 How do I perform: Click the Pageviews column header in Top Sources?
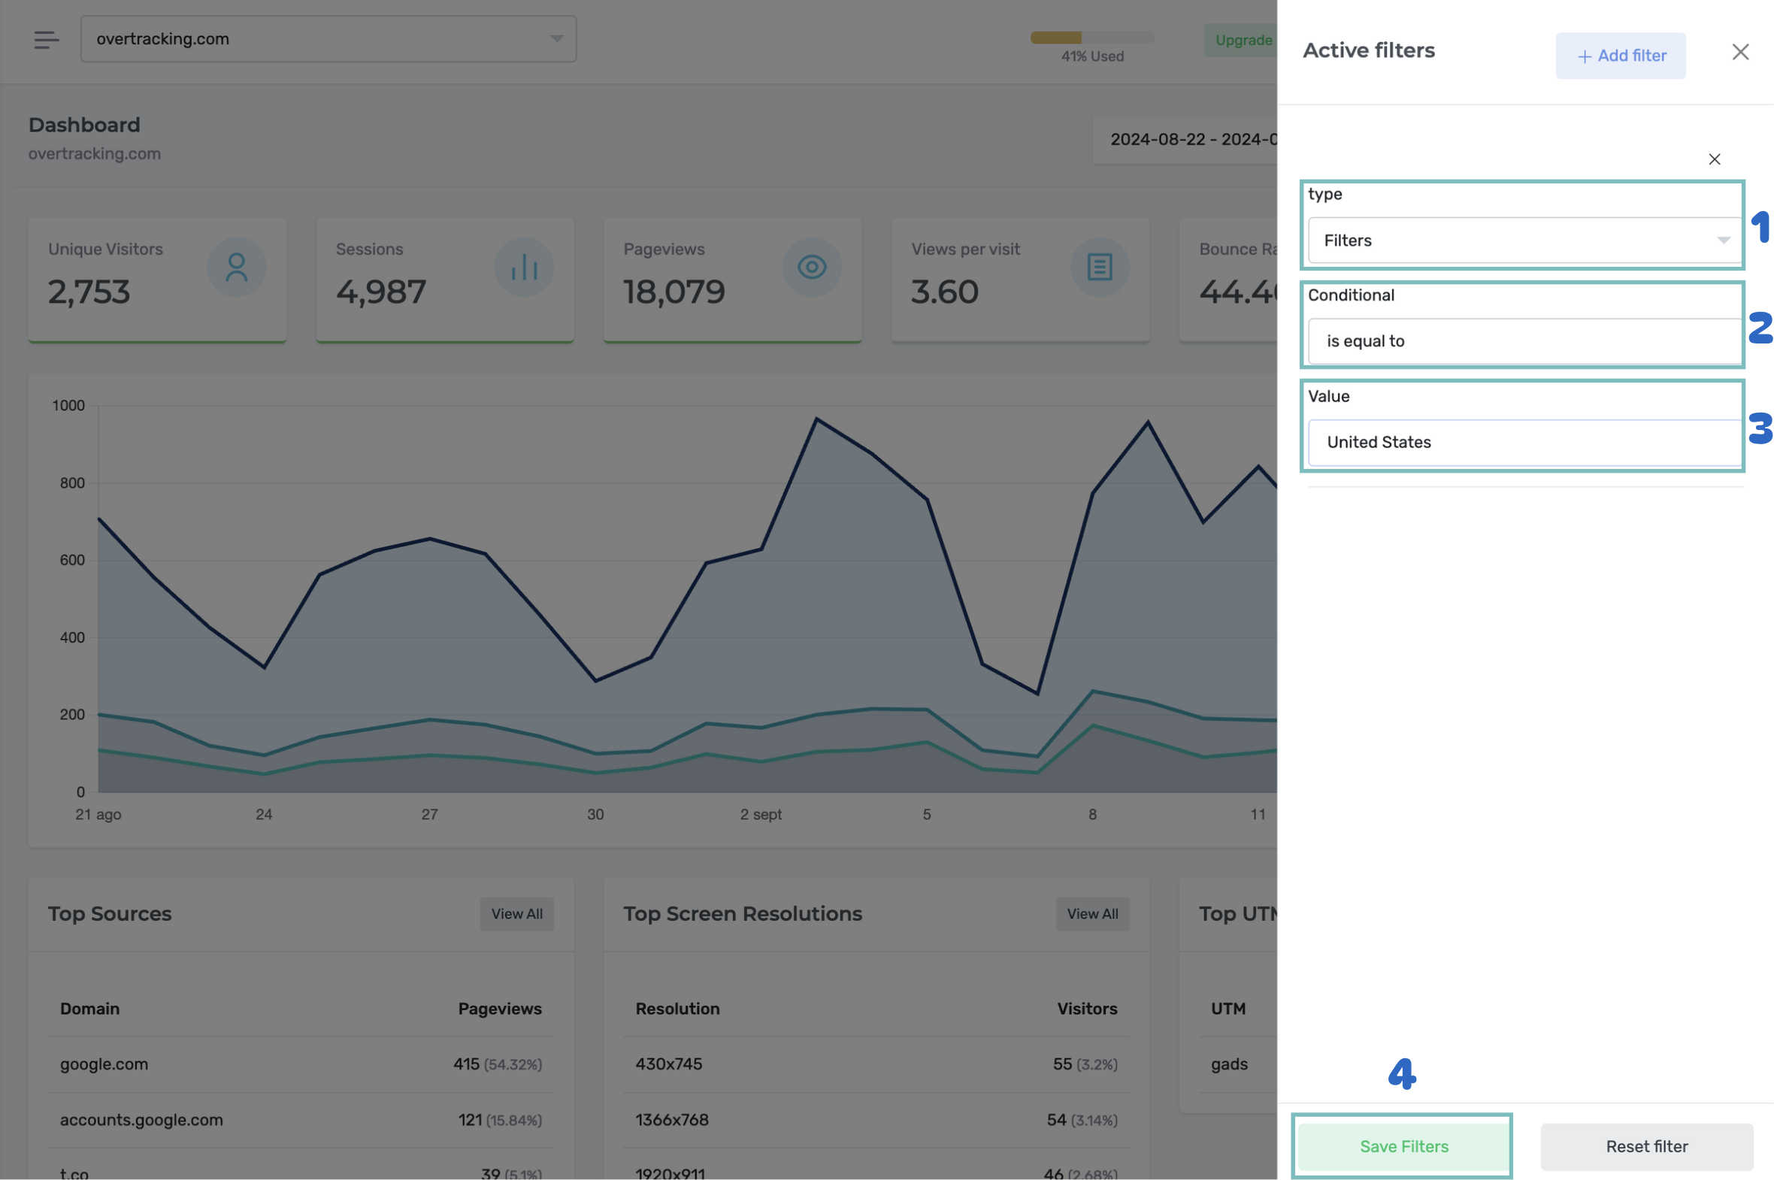pyautogui.click(x=500, y=1009)
